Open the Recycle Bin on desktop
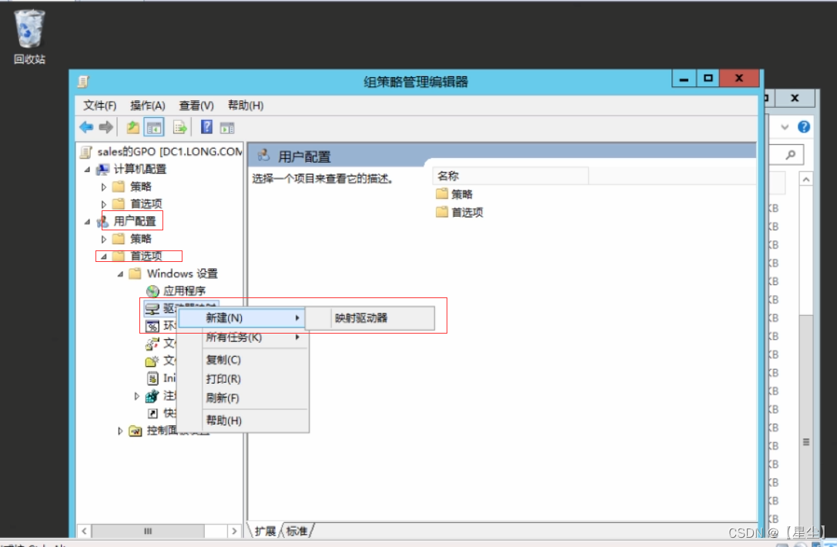 click(29, 36)
